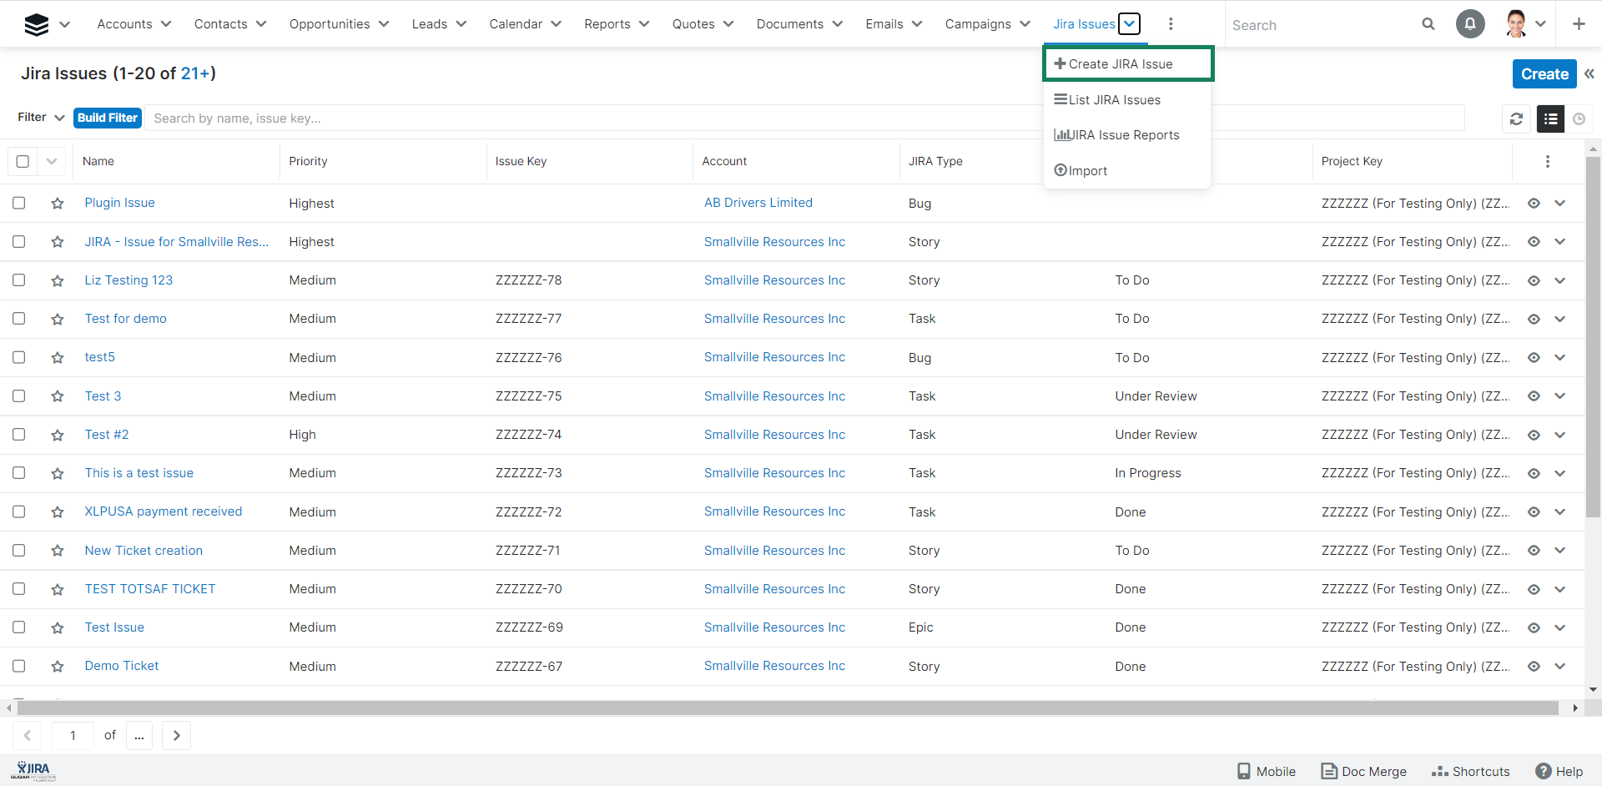1602x786 pixels.
Task: Open the activity stream clock icon
Action: 1579,119
